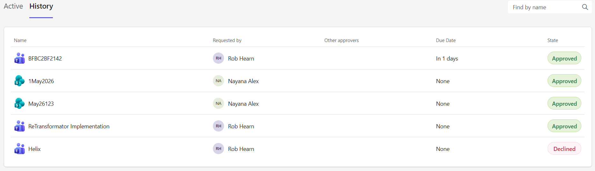Click the State column header

coord(553,40)
